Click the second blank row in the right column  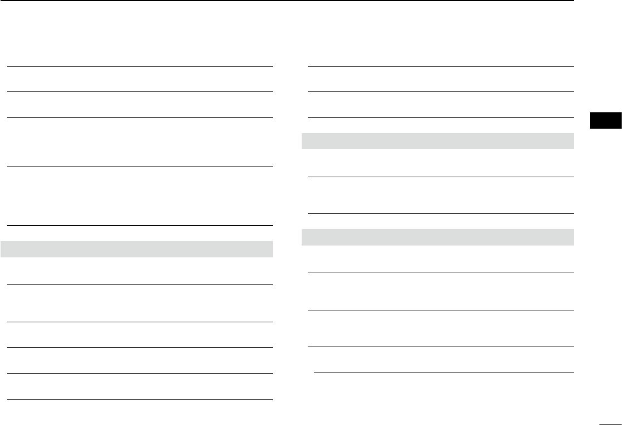point(441,104)
